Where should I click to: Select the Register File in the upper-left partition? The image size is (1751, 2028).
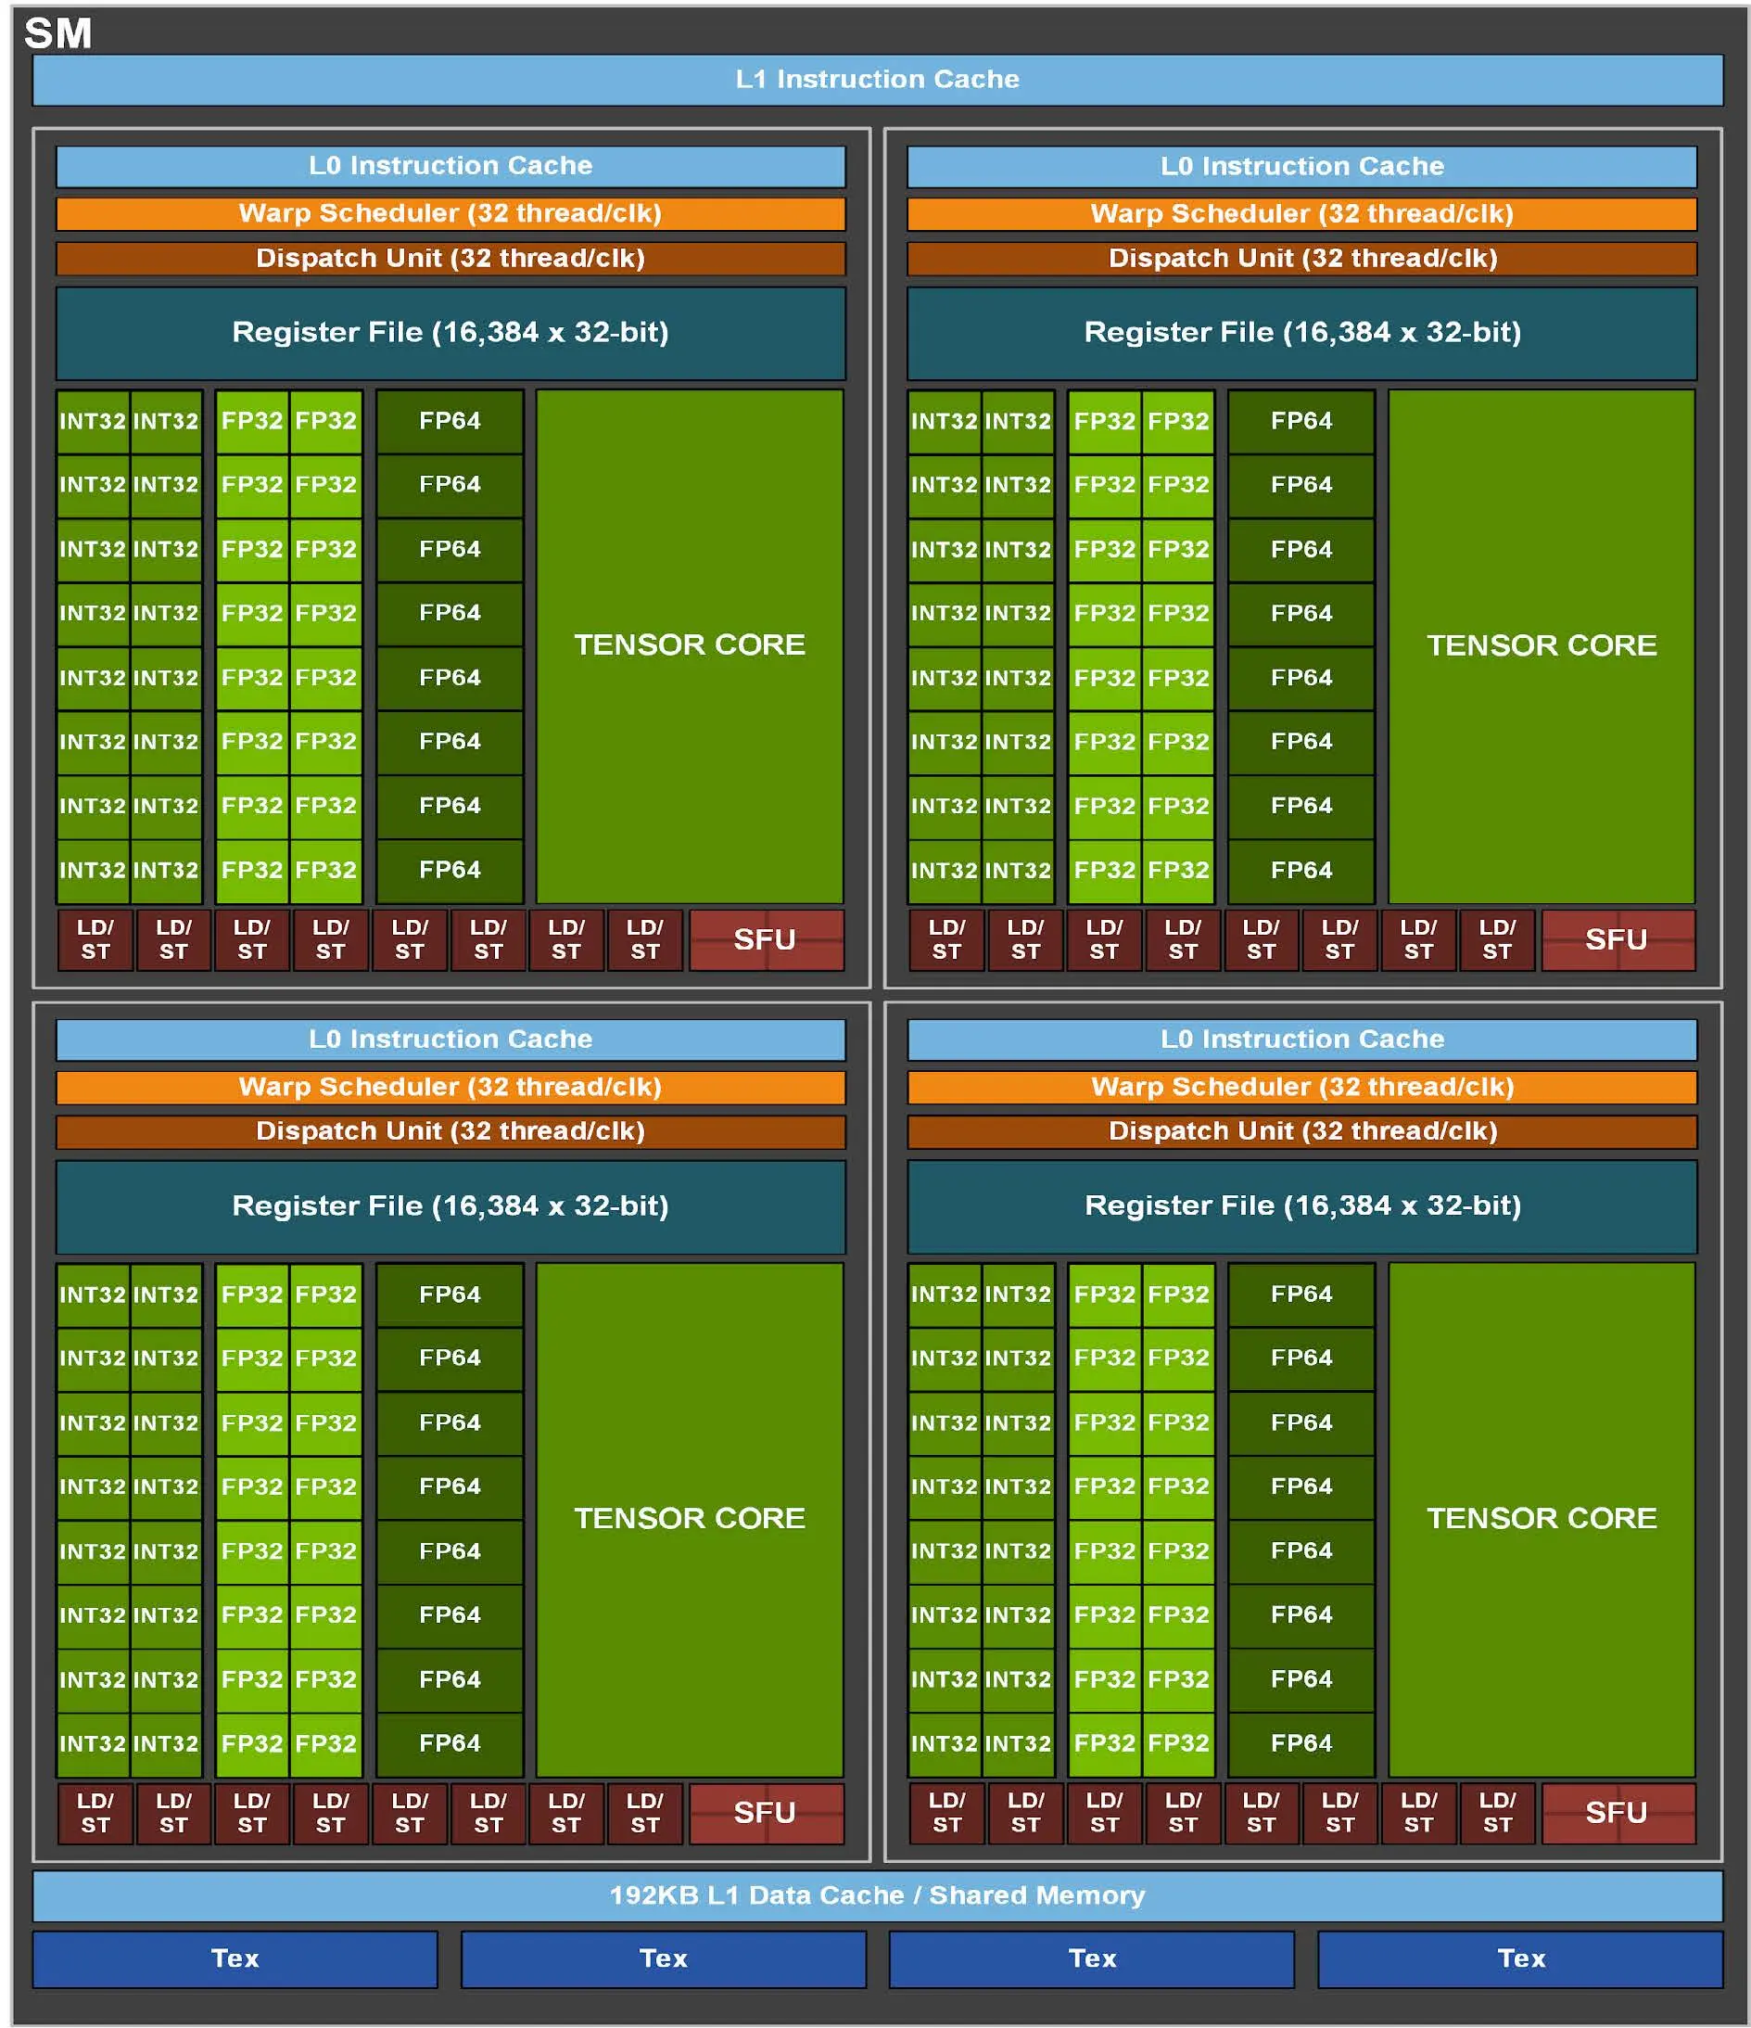click(x=450, y=333)
